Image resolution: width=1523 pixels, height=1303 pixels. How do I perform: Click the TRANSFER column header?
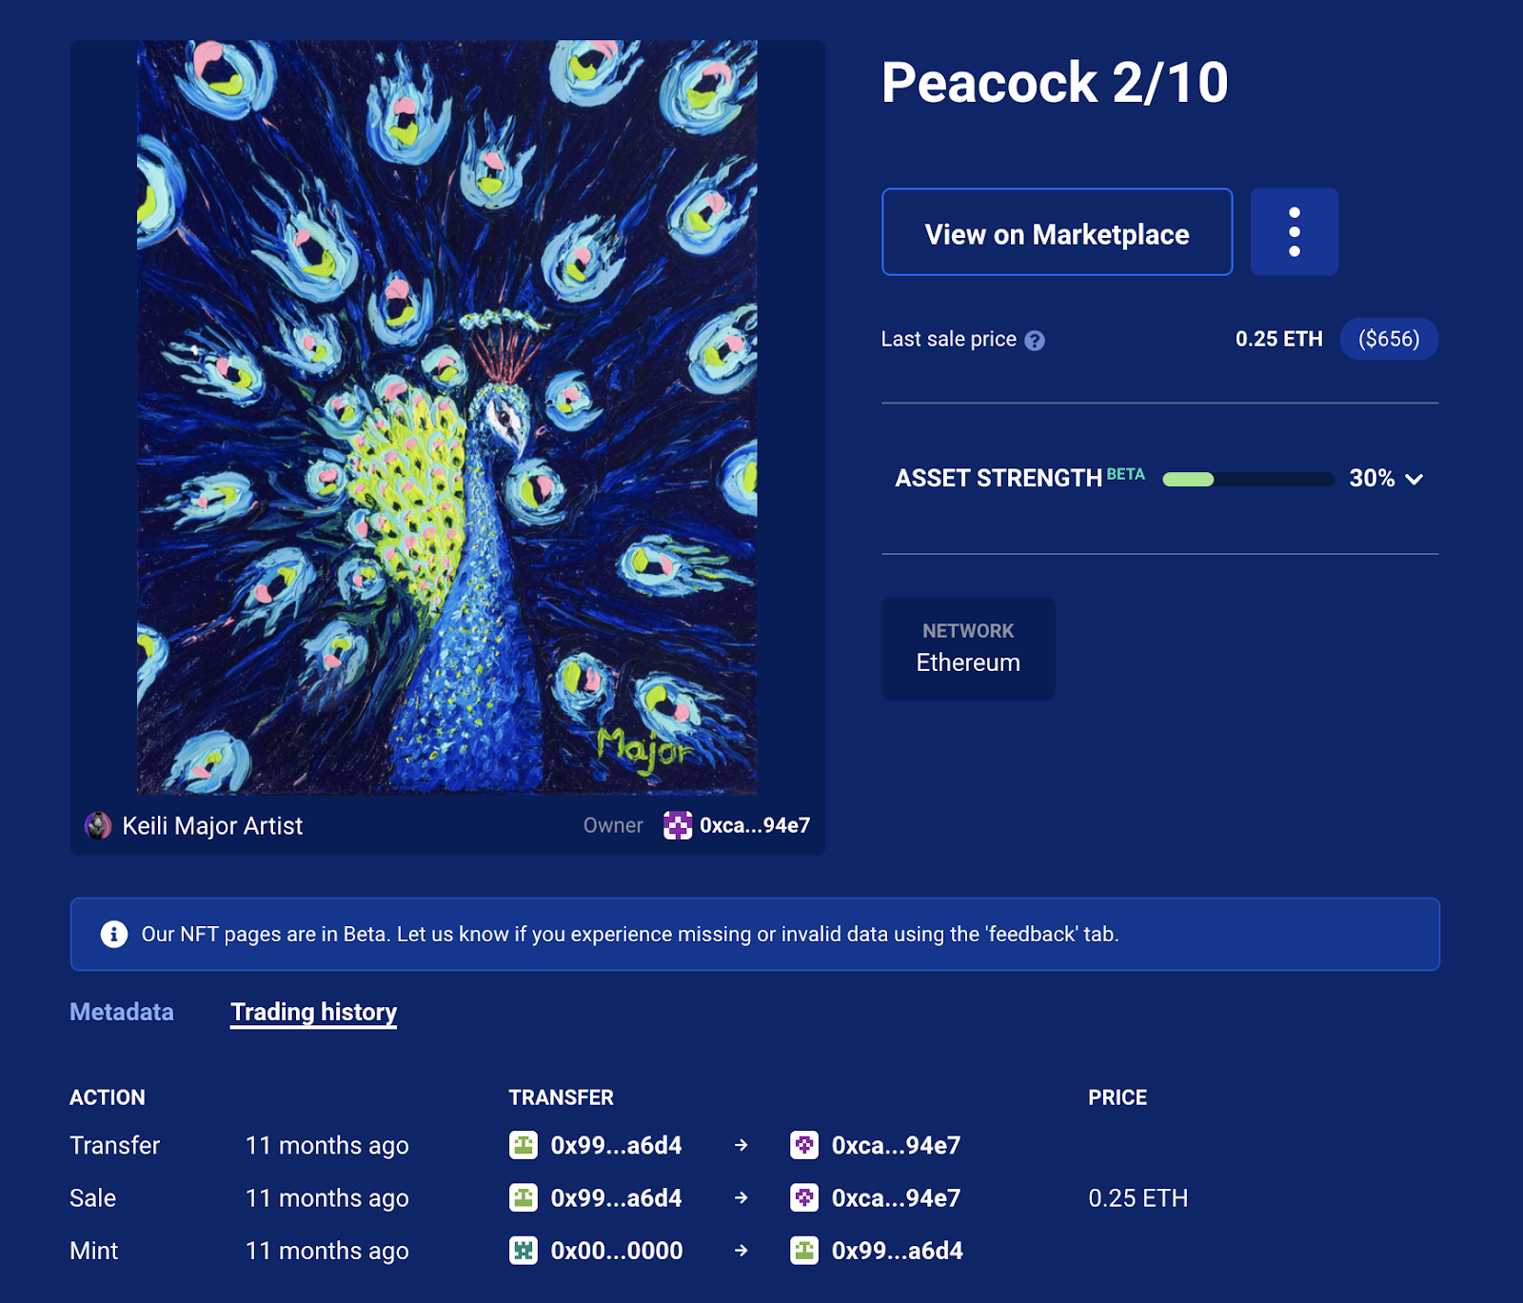point(561,1097)
